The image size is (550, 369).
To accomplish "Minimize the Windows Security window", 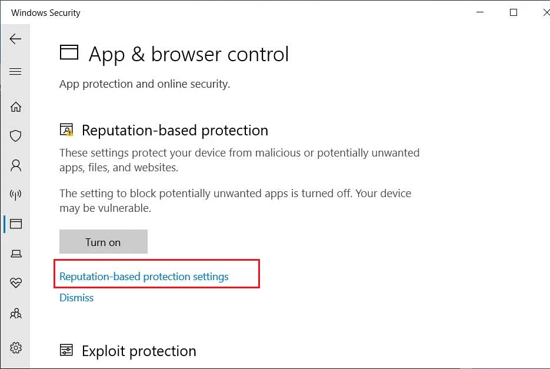I will tap(480, 12).
